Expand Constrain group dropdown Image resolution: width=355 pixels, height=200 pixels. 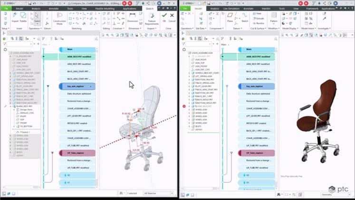pyautogui.click(x=119, y=29)
